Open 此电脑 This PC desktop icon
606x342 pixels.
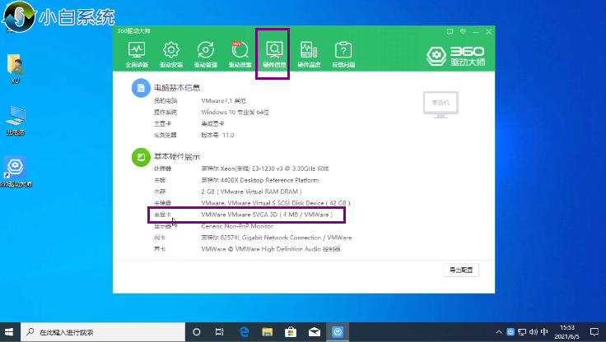(x=15, y=120)
